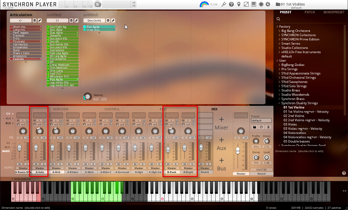Toggle the piano keyboard icon in the top toolbar
The height and width of the screenshot is (210, 348).
point(254,4)
